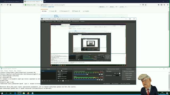Switch to Firefox on the taskbar
The image size is (170, 95).
click(28, 93)
